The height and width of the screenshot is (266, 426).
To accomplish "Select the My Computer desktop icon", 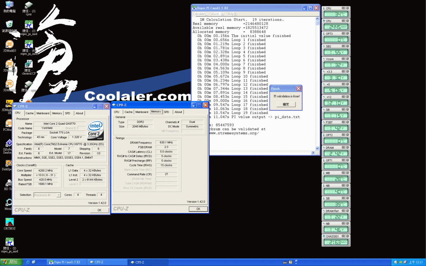I will (9, 7).
